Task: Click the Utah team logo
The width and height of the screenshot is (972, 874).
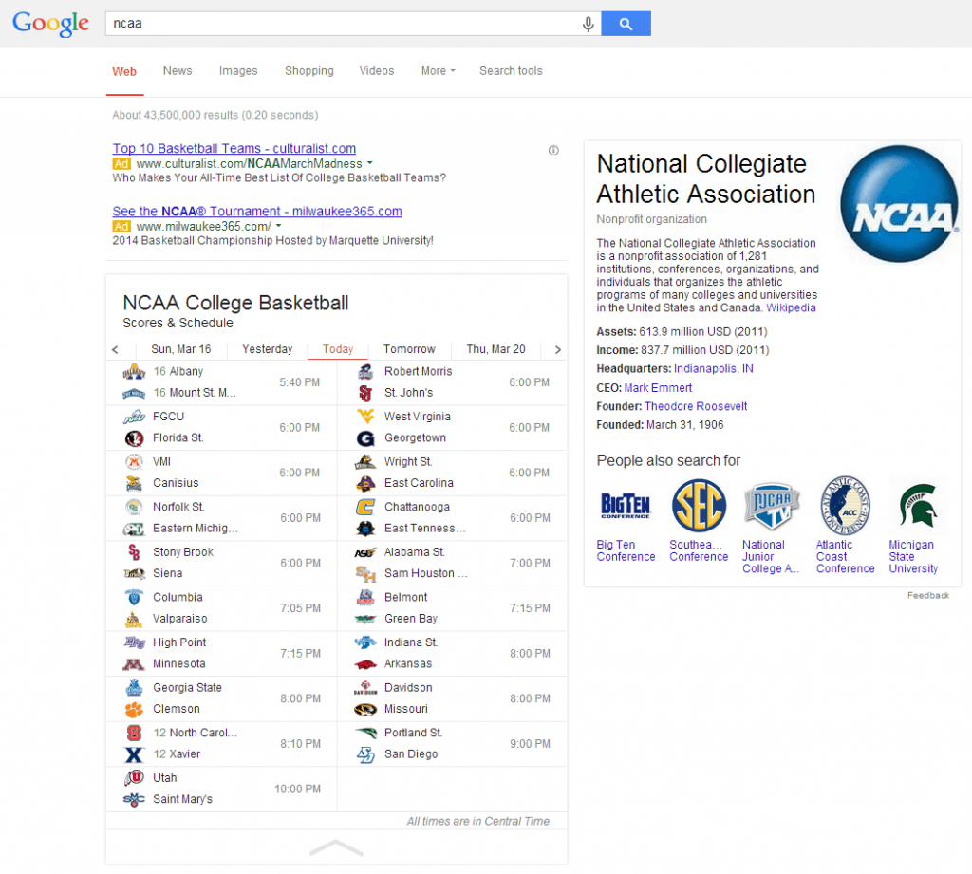Action: coord(134,778)
